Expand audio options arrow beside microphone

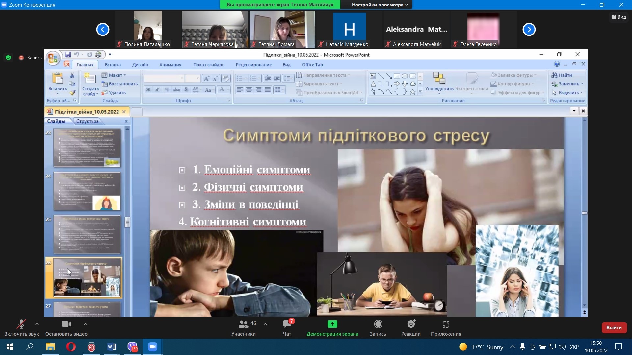(37, 324)
